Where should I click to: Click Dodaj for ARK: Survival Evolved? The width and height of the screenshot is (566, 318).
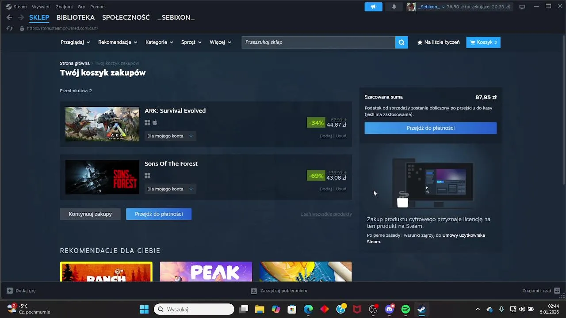(325, 136)
